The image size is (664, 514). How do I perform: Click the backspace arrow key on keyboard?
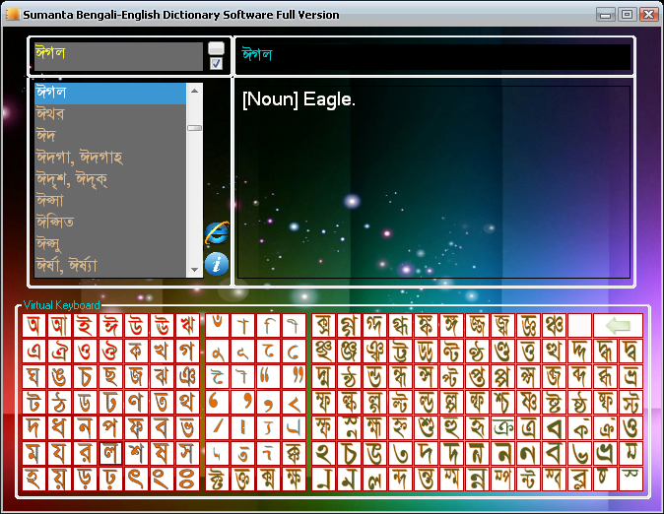[x=618, y=326]
